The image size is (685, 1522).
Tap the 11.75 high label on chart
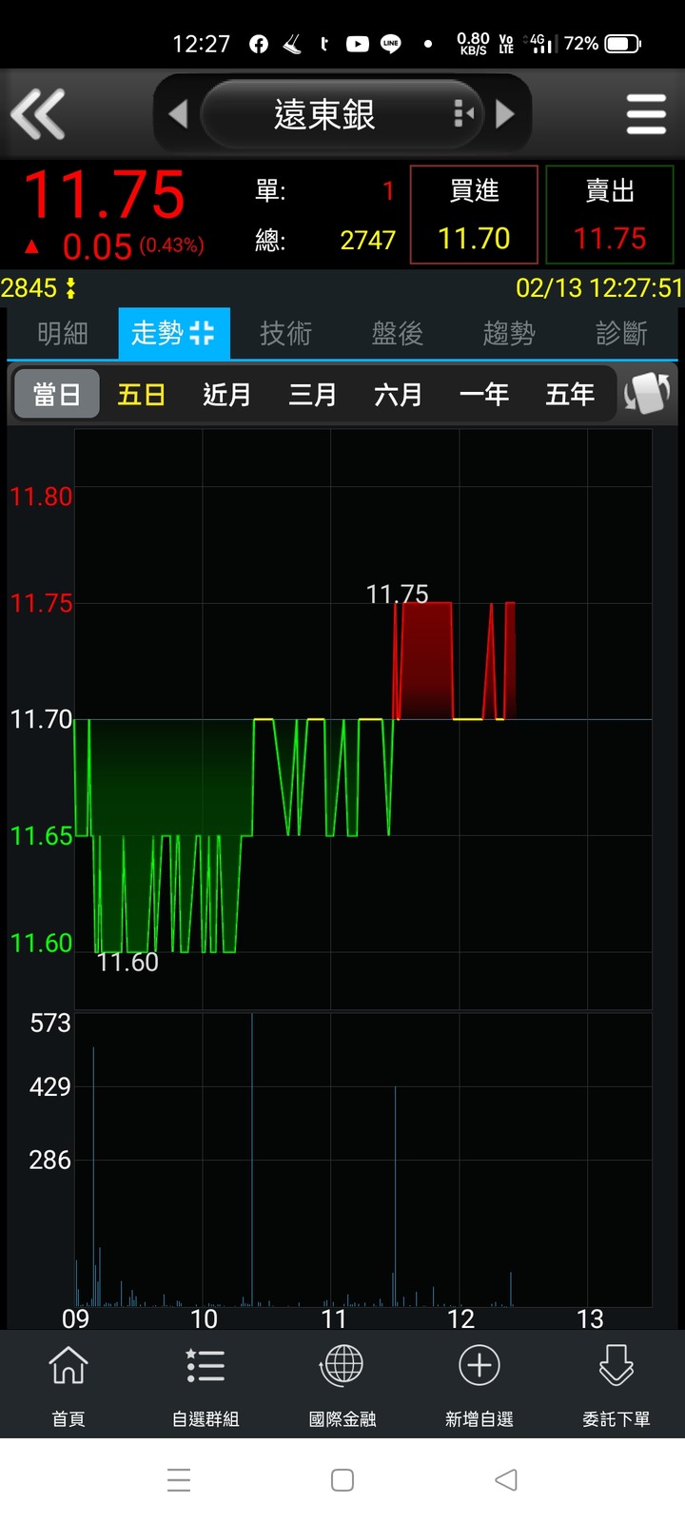[397, 595]
